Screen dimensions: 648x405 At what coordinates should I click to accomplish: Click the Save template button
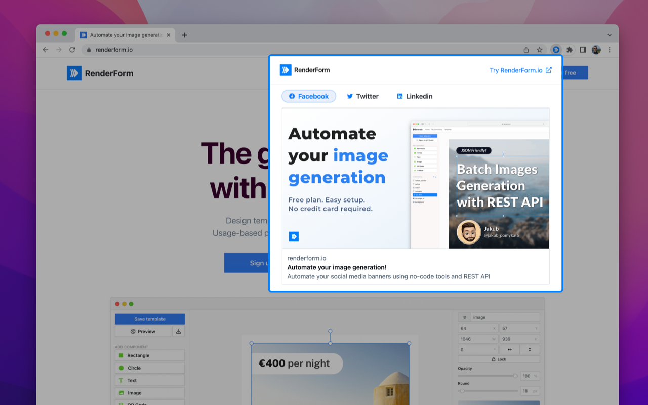click(x=149, y=319)
